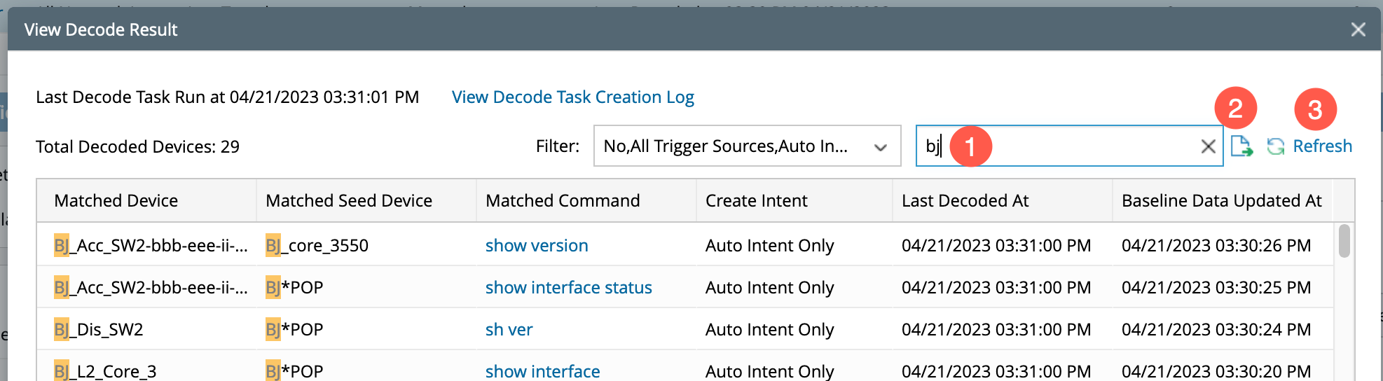Open the show version command link

click(x=537, y=246)
